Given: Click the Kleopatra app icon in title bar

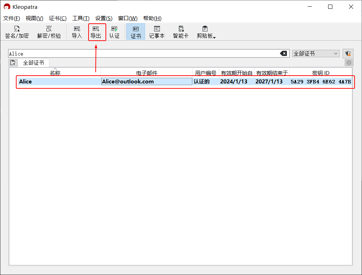Looking at the screenshot, I should (x=7, y=7).
